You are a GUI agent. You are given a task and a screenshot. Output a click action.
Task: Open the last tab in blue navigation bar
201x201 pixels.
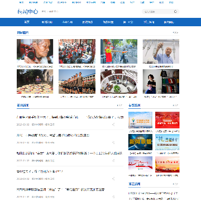[x=169, y=22]
